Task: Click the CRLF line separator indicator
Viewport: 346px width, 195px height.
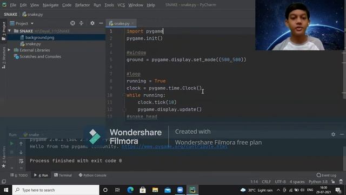Action: point(267,182)
